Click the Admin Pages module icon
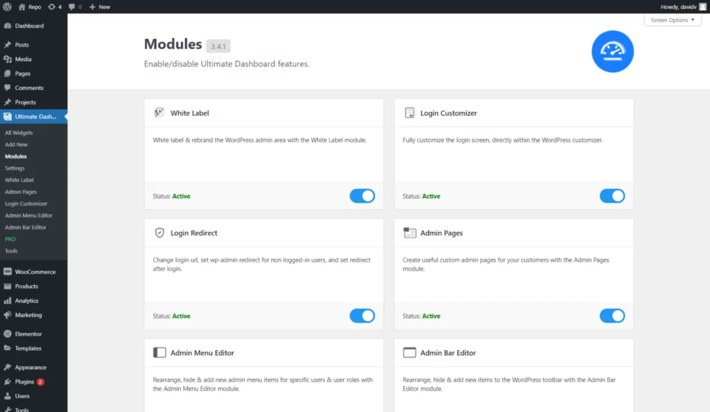The width and height of the screenshot is (710, 412). (x=409, y=233)
